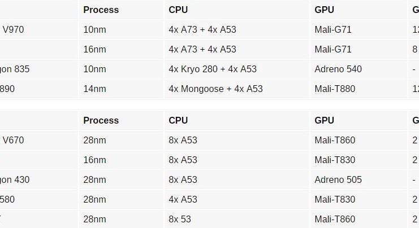Select the Adreno 505 GPU cell
The width and height of the screenshot is (419, 228).
338,180
